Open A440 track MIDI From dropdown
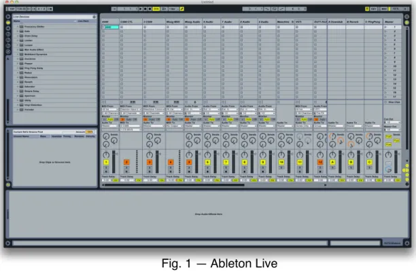 [x=110, y=109]
